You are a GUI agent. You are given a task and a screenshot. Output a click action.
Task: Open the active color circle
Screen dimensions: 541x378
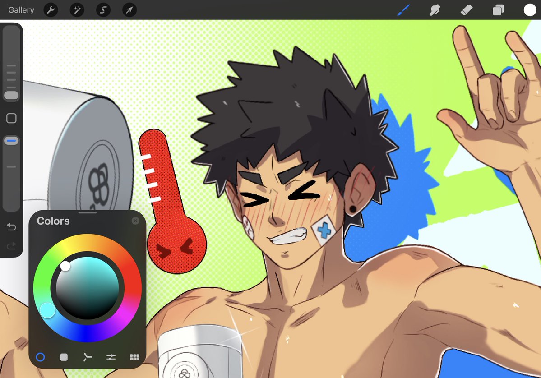coord(530,10)
